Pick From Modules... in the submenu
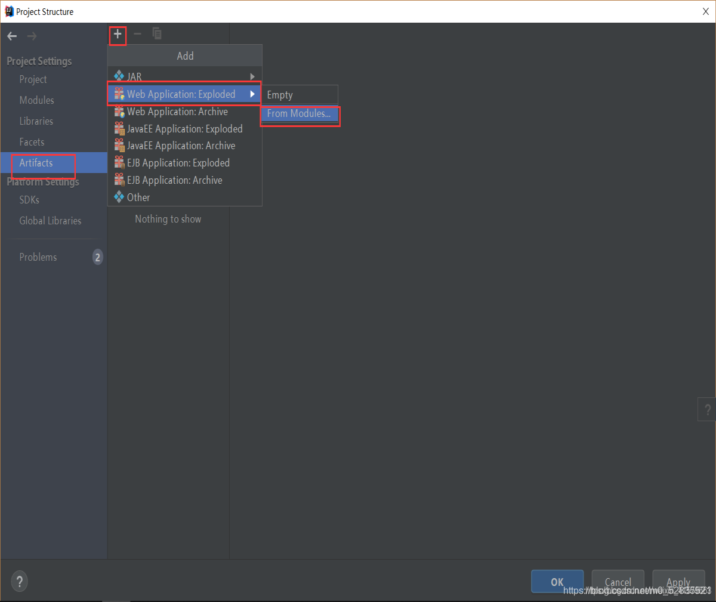Viewport: 716px width, 602px height. point(300,113)
